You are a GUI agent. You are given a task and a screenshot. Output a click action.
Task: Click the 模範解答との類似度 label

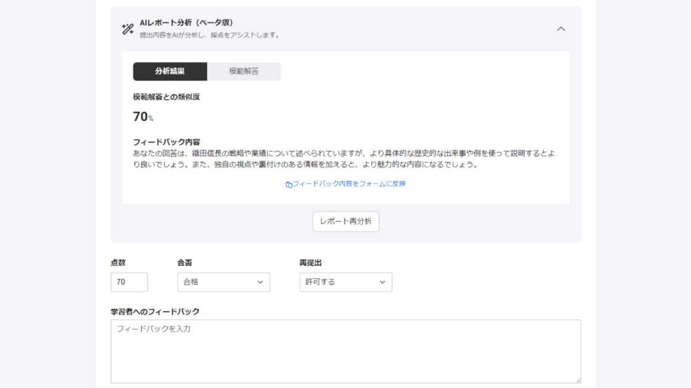[166, 97]
